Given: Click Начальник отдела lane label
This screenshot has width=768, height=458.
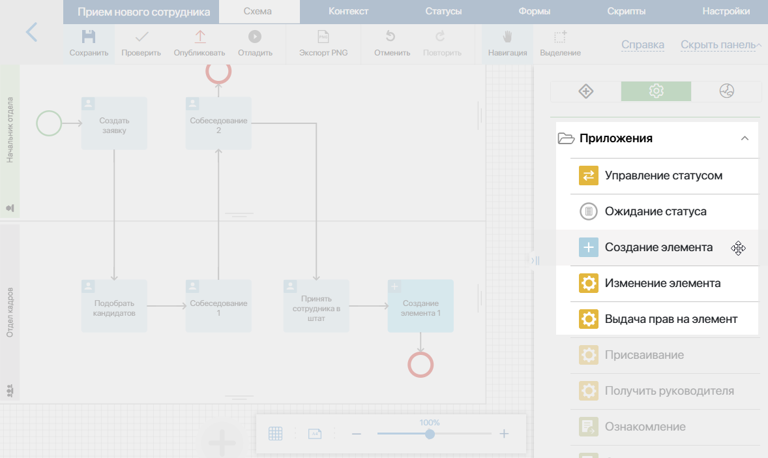Looking at the screenshot, I should pos(10,130).
